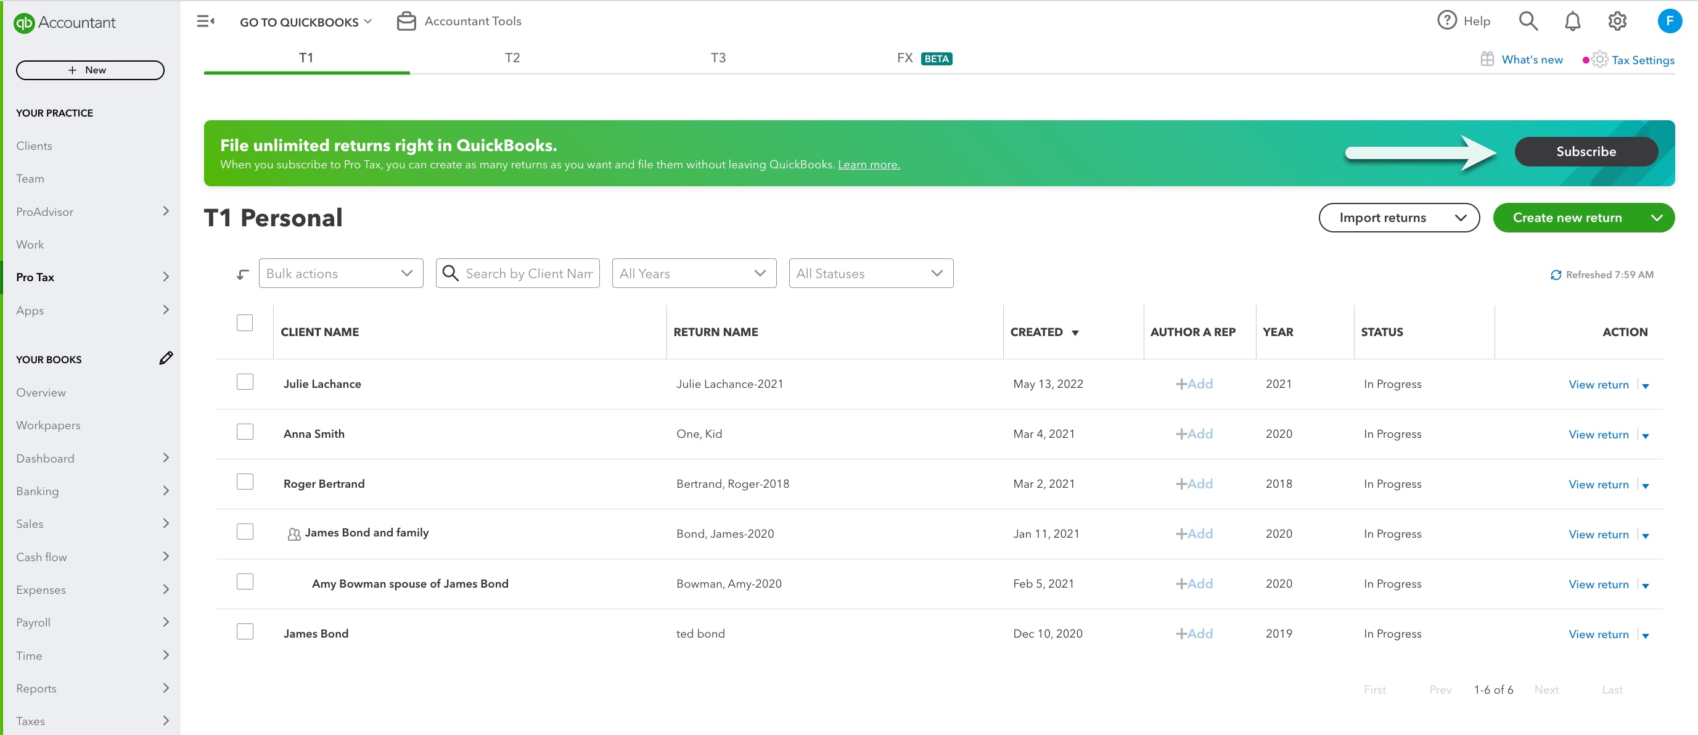Switch to the T3 tab
This screenshot has height=735, width=1698.
pos(718,58)
